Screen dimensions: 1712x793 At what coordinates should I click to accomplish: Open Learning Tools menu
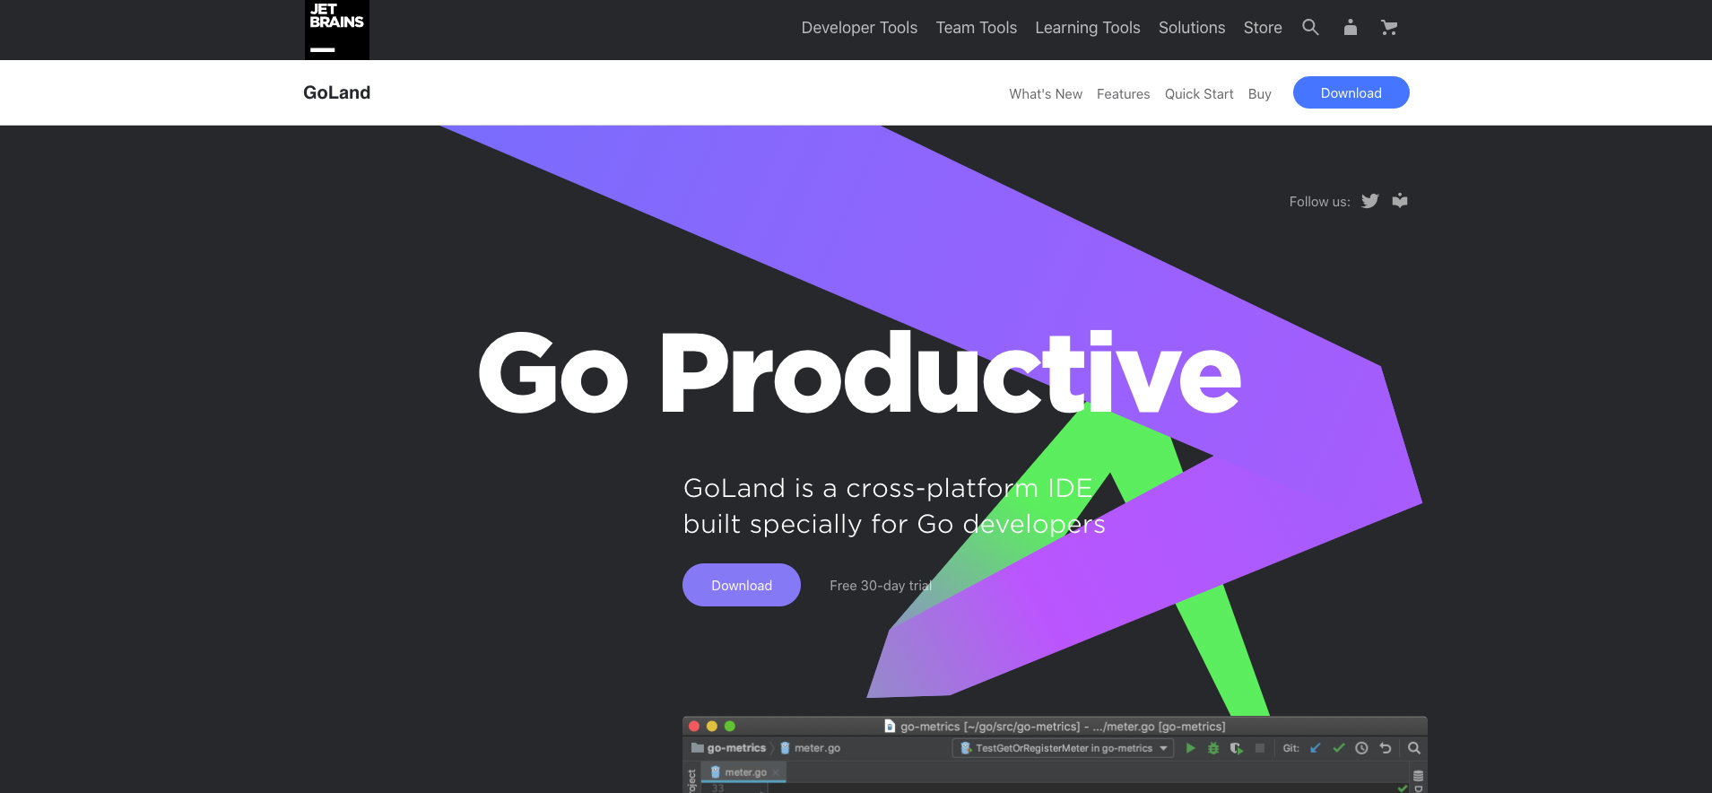[x=1088, y=28]
